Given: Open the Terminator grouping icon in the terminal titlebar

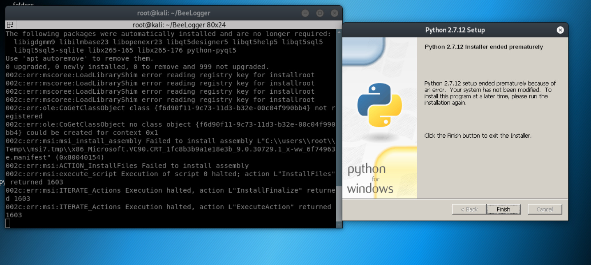Looking at the screenshot, I should (x=10, y=25).
